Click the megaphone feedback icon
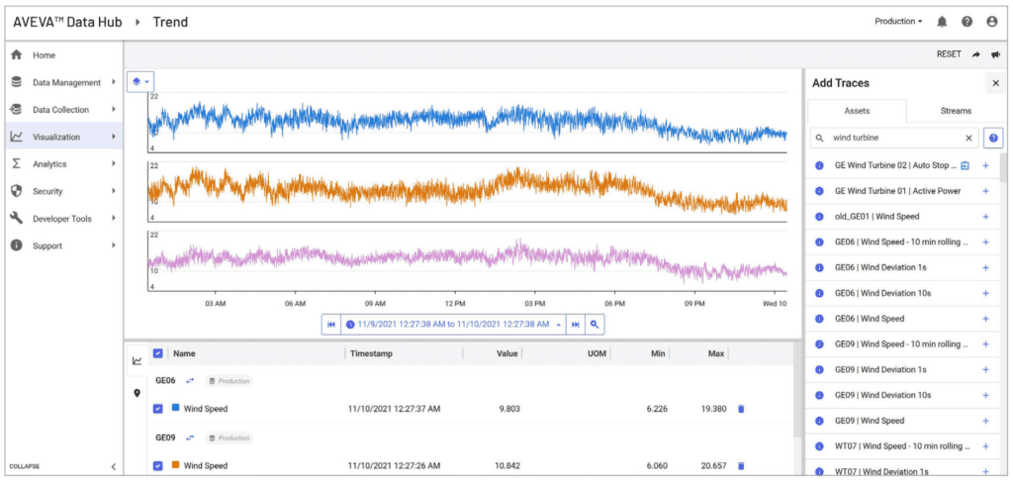 pyautogui.click(x=994, y=54)
